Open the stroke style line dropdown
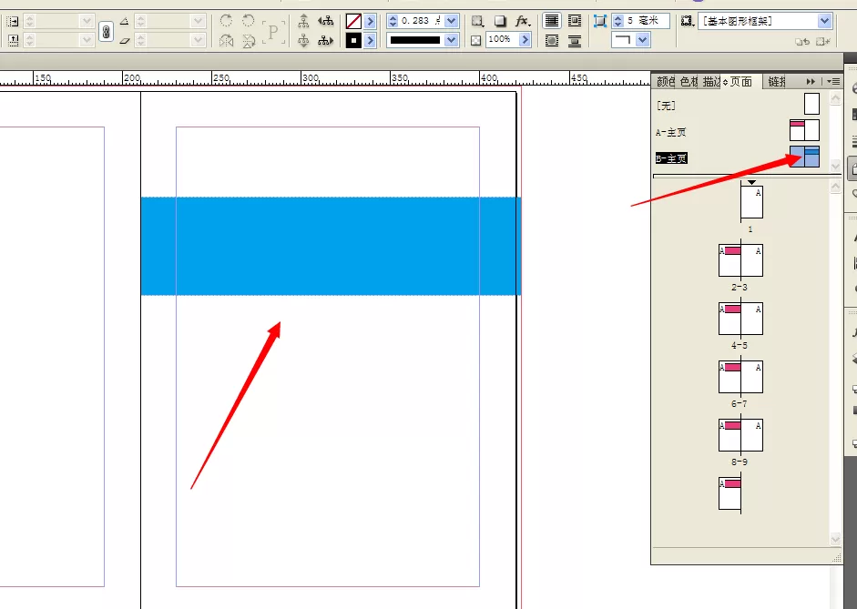 click(x=452, y=40)
